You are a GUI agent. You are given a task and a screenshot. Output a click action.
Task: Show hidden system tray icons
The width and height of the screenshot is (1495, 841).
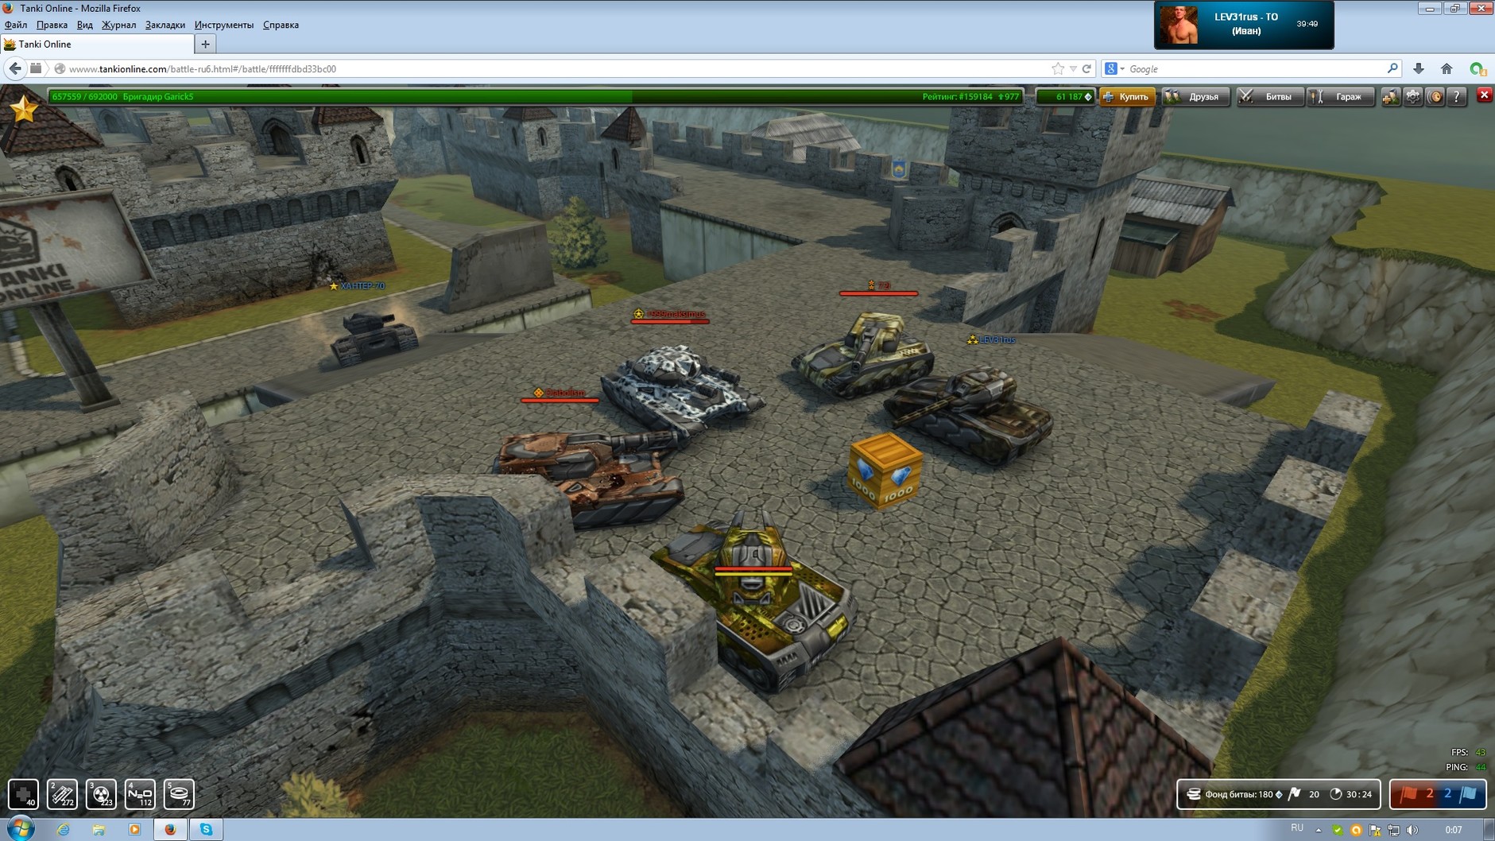[x=1319, y=830]
